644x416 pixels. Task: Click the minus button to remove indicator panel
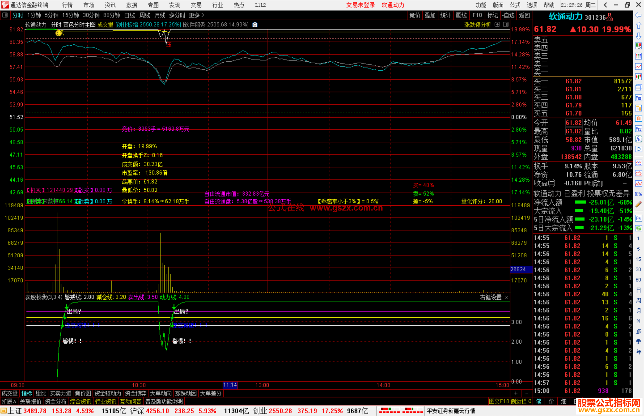point(527,393)
